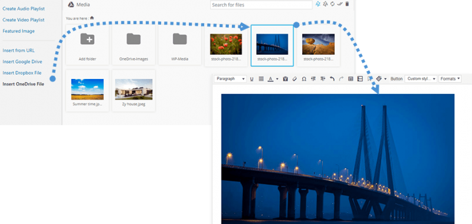This screenshot has width=472, height=224.
Task: Open text color dropdown arrow
Action: coord(277,79)
